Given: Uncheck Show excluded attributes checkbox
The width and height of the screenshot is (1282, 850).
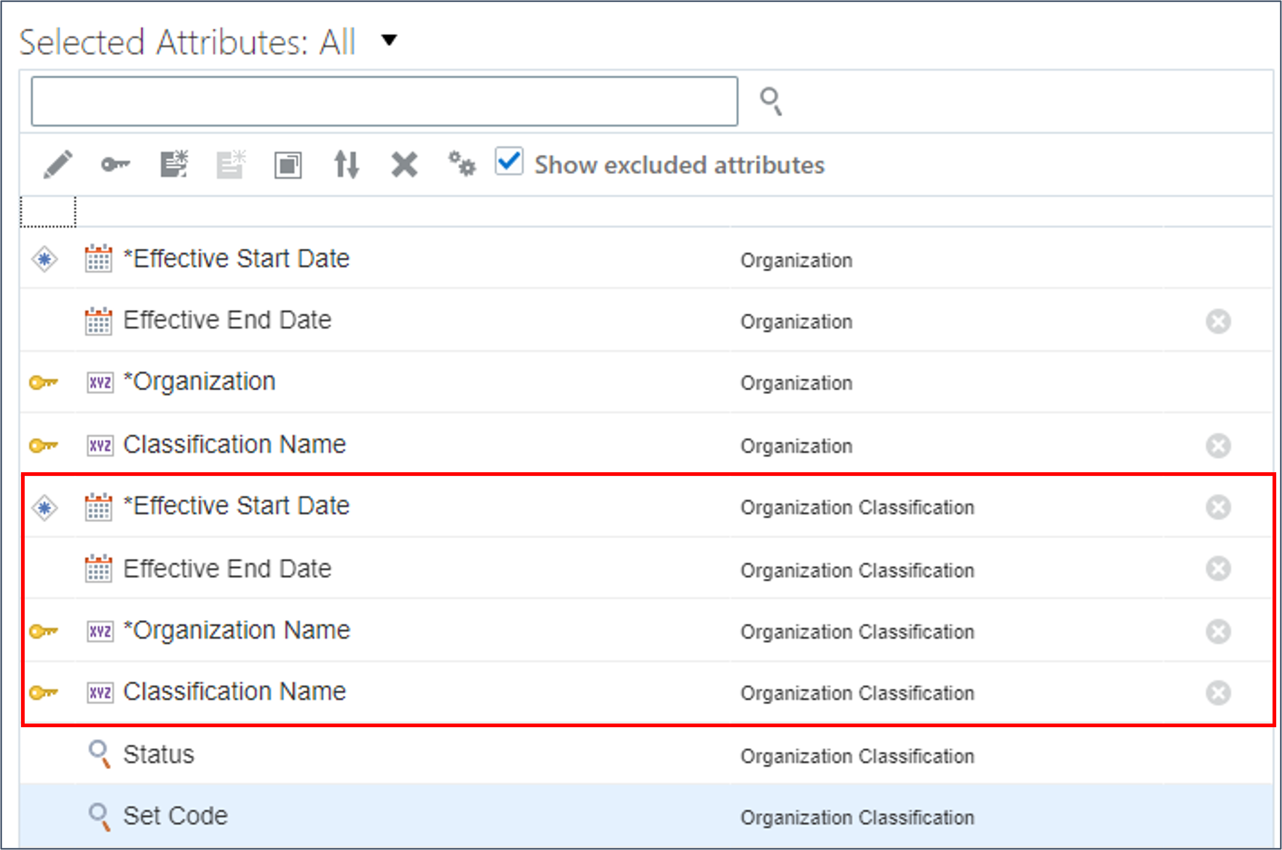Looking at the screenshot, I should tap(509, 162).
